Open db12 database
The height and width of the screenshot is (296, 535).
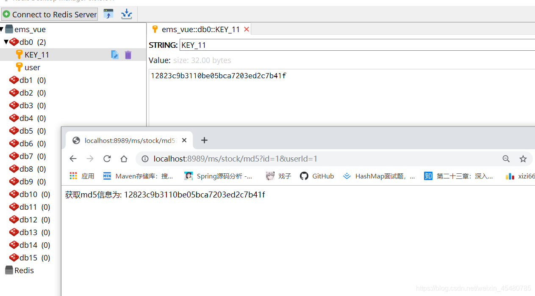click(x=30, y=219)
